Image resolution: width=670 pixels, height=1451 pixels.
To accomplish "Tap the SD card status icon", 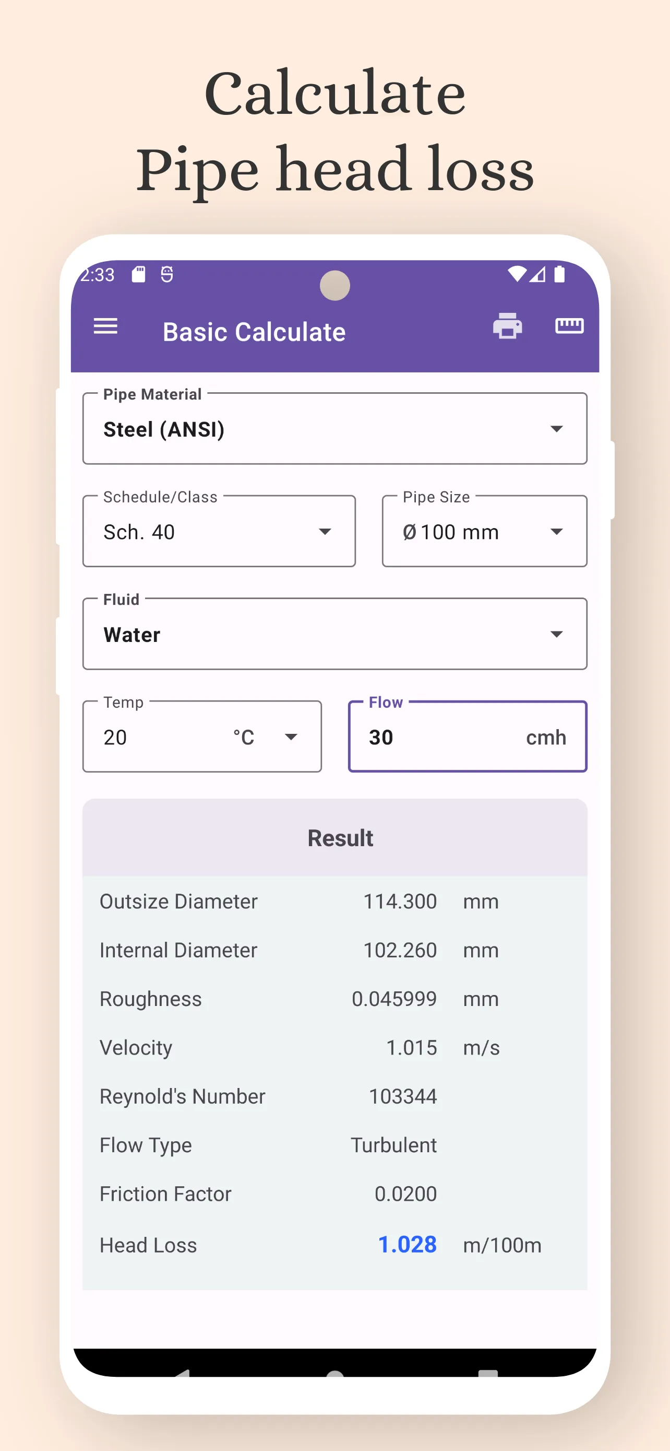I will [138, 274].
